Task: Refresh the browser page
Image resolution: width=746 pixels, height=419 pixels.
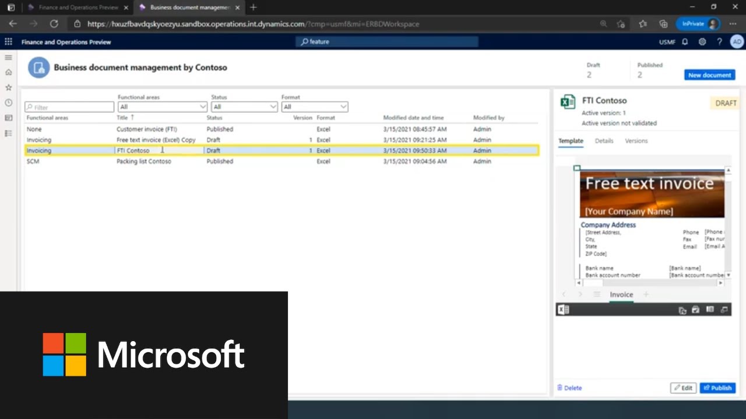Action: tap(54, 24)
